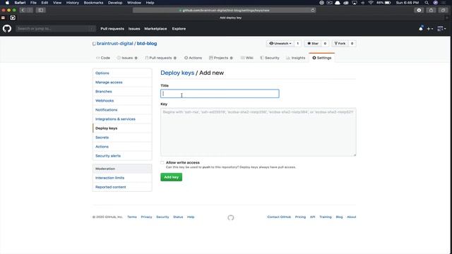Click the GitHub search box
This screenshot has height=254, width=452.
tap(56, 28)
